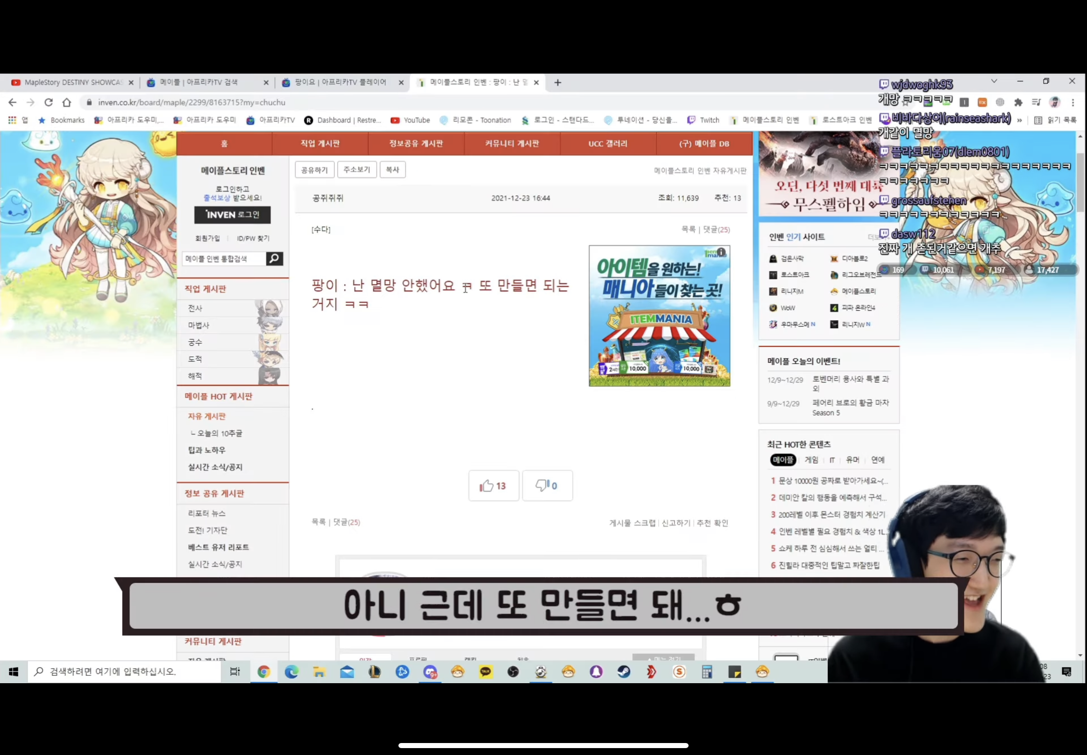The width and height of the screenshot is (1087, 755).
Task: Open Google Chrome from the taskbar
Action: point(263,672)
